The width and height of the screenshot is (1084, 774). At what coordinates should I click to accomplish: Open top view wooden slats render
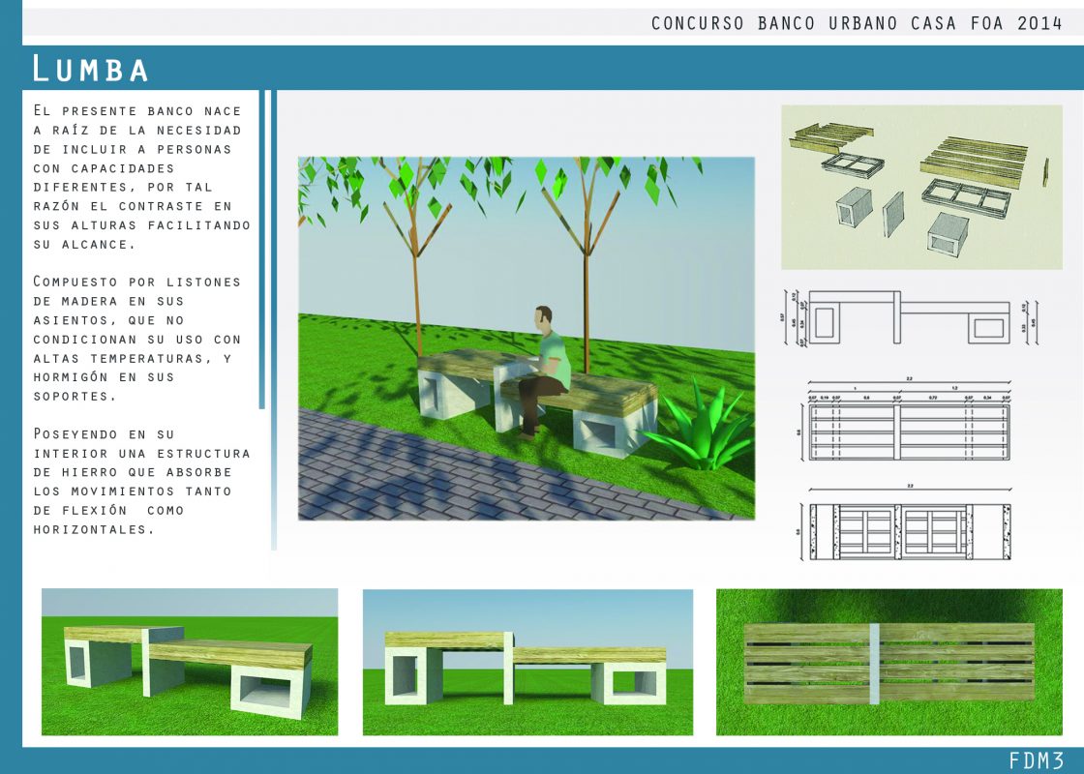(x=889, y=662)
